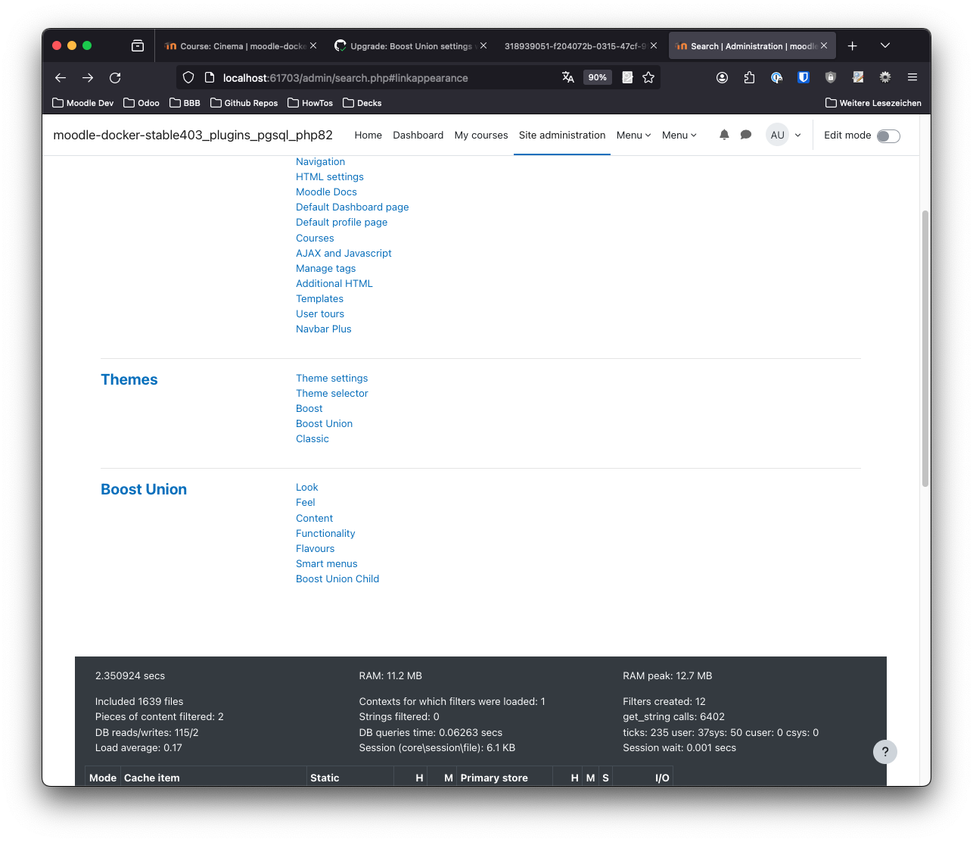
Task: Switch to the 318939051 tab
Action: pyautogui.click(x=575, y=46)
